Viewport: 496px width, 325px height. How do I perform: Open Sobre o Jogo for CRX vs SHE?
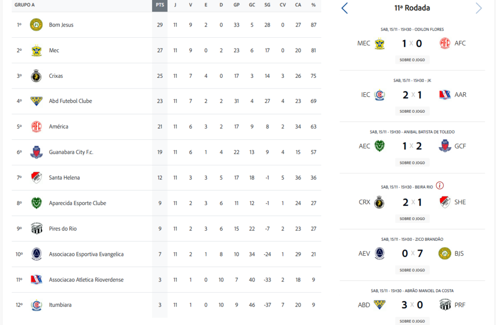coord(412,219)
